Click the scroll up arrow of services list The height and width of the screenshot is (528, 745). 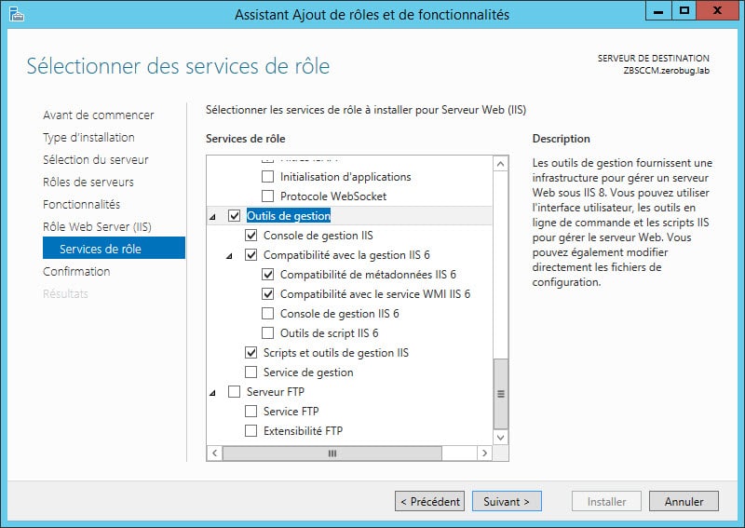(x=500, y=165)
